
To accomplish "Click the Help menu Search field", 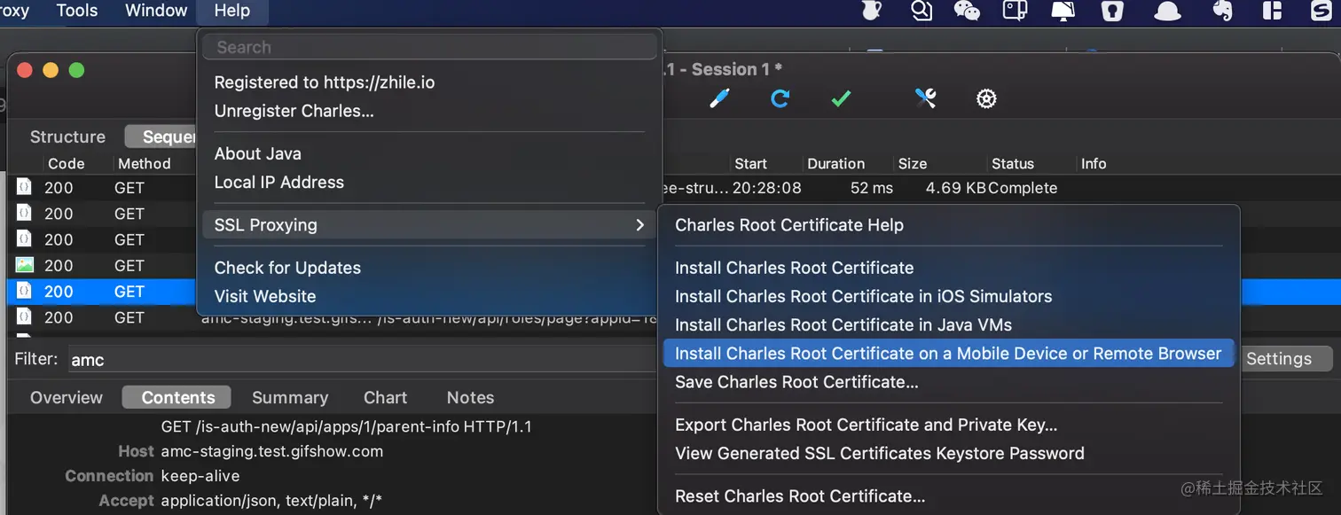I will point(429,47).
